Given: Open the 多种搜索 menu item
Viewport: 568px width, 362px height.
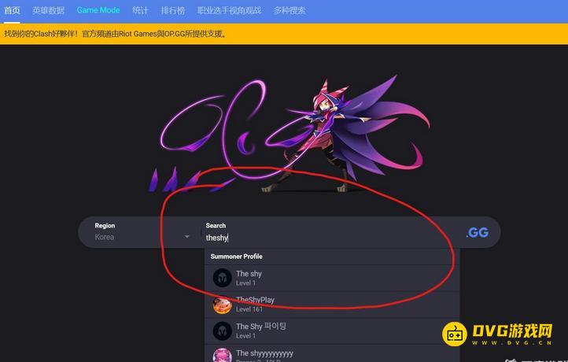Looking at the screenshot, I should coord(290,10).
